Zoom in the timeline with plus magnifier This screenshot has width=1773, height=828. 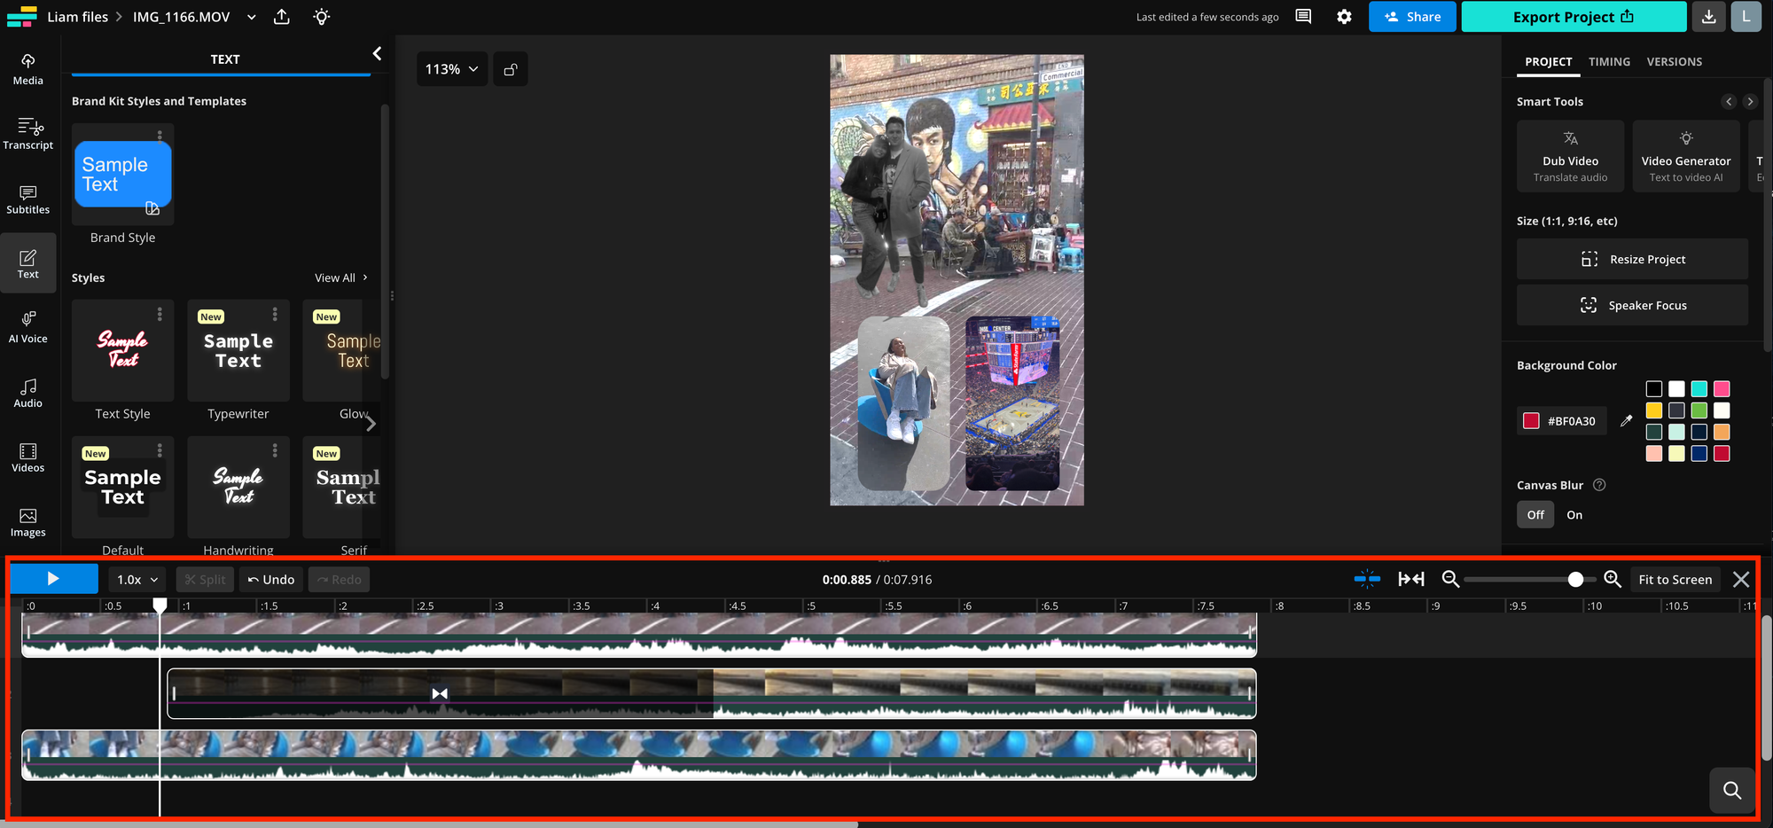click(x=1613, y=579)
